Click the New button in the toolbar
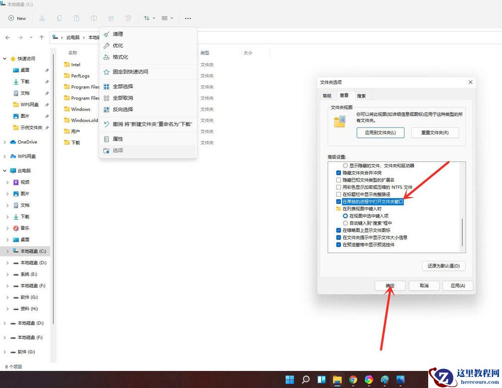 [18, 18]
